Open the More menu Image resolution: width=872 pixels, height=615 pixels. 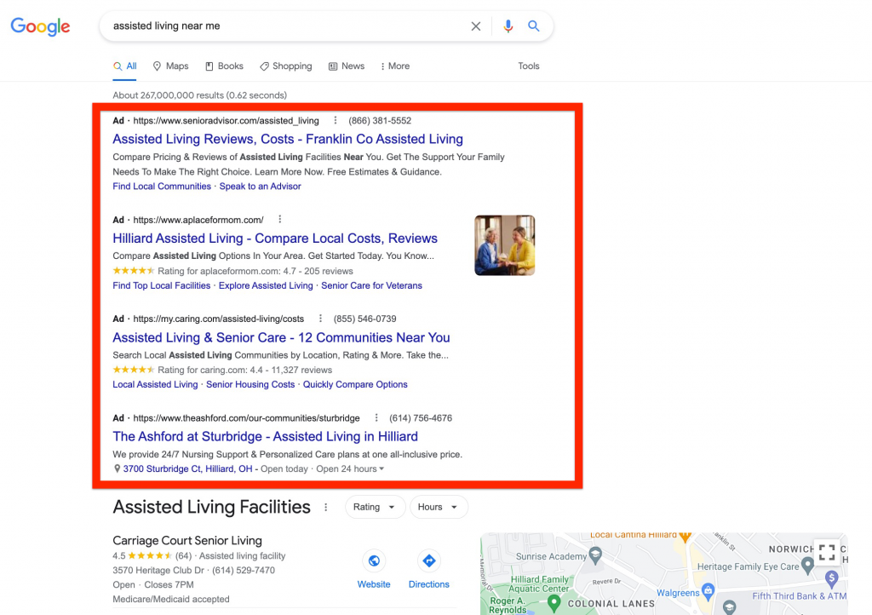click(395, 66)
